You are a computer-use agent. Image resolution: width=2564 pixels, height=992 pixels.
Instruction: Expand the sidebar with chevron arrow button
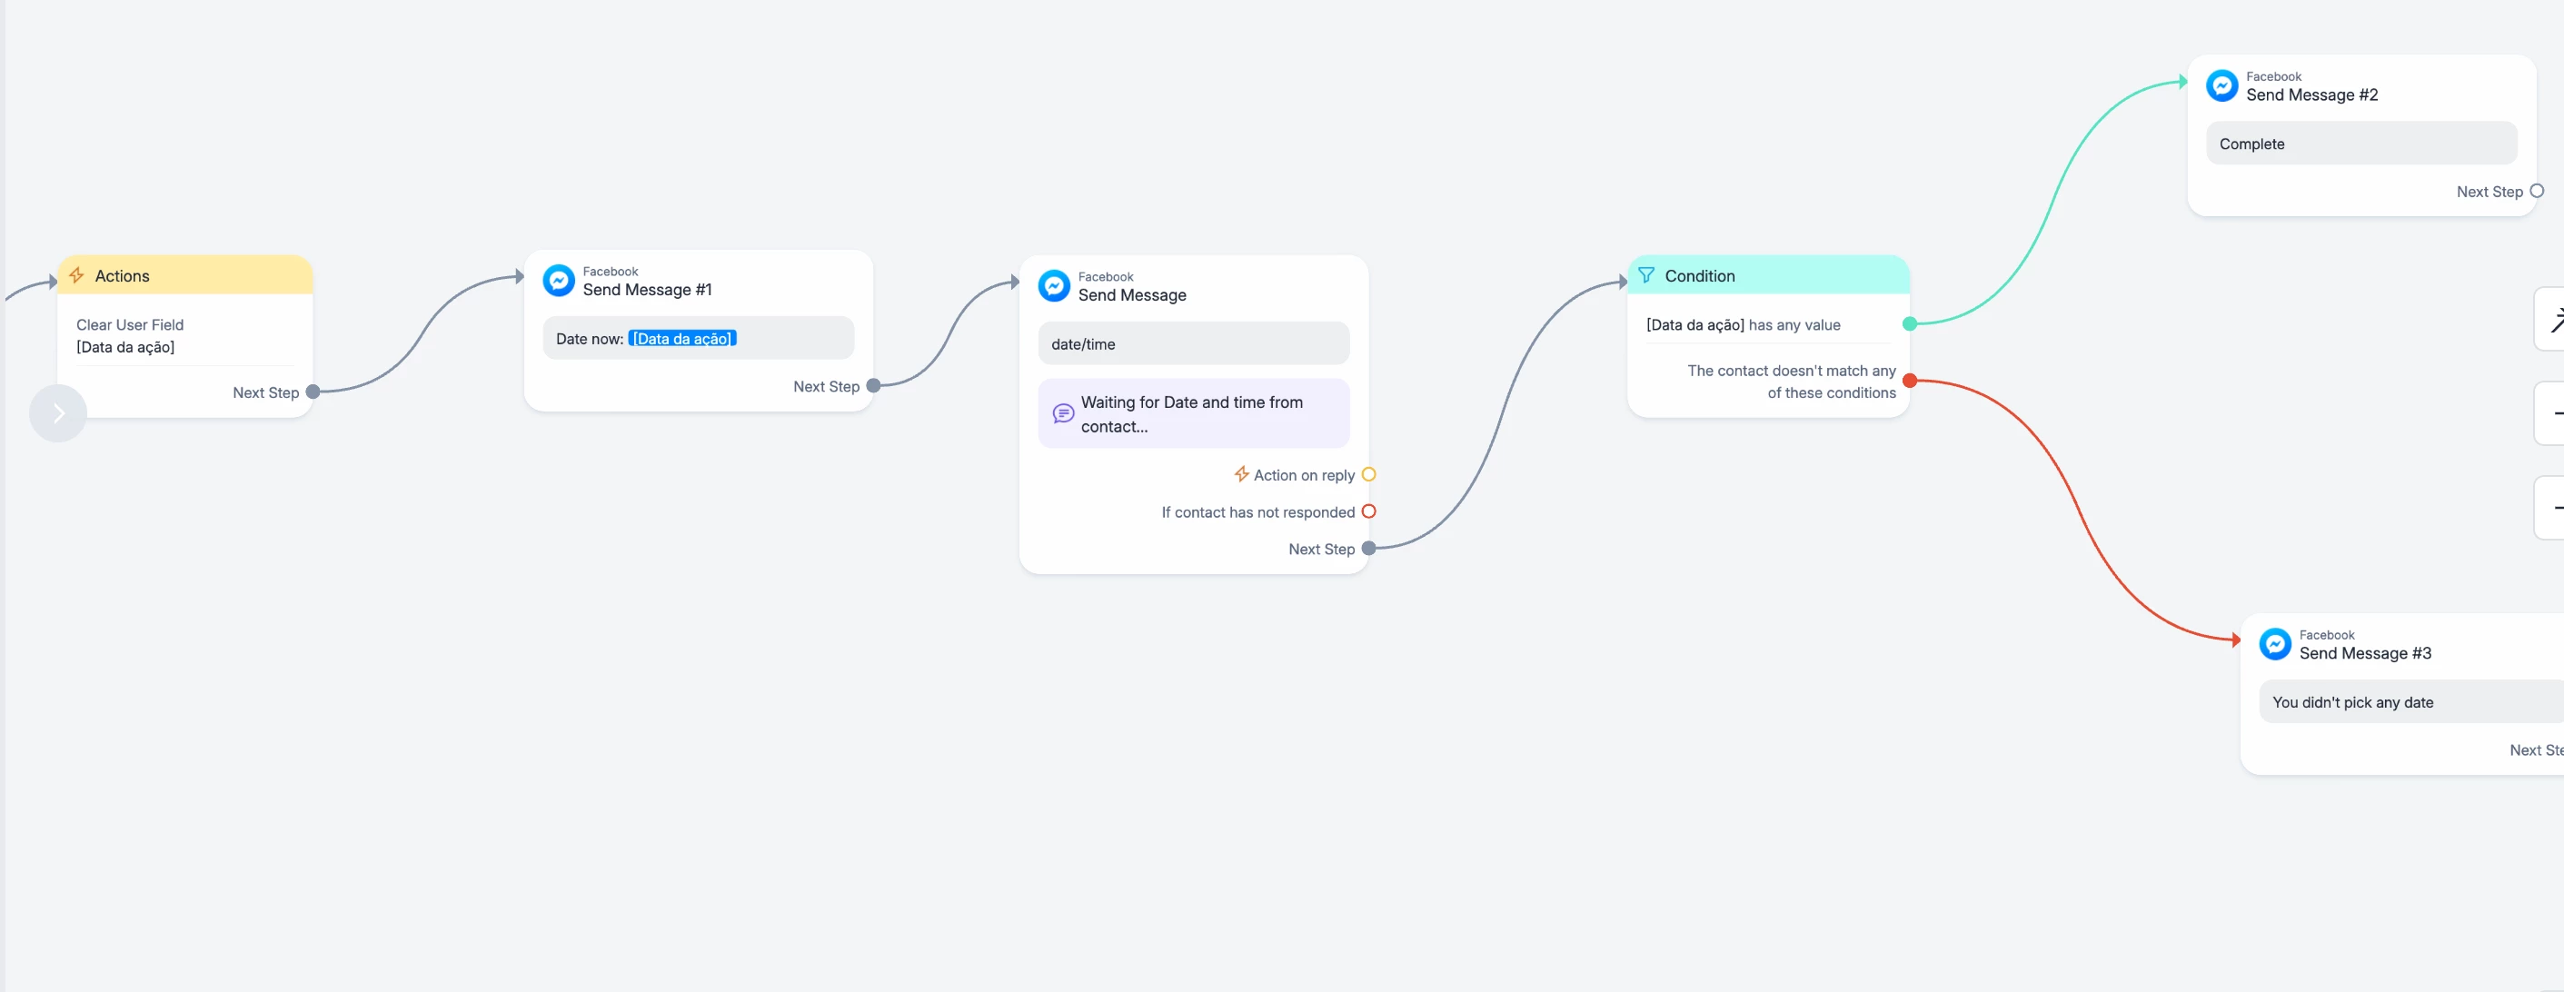pos(58,413)
